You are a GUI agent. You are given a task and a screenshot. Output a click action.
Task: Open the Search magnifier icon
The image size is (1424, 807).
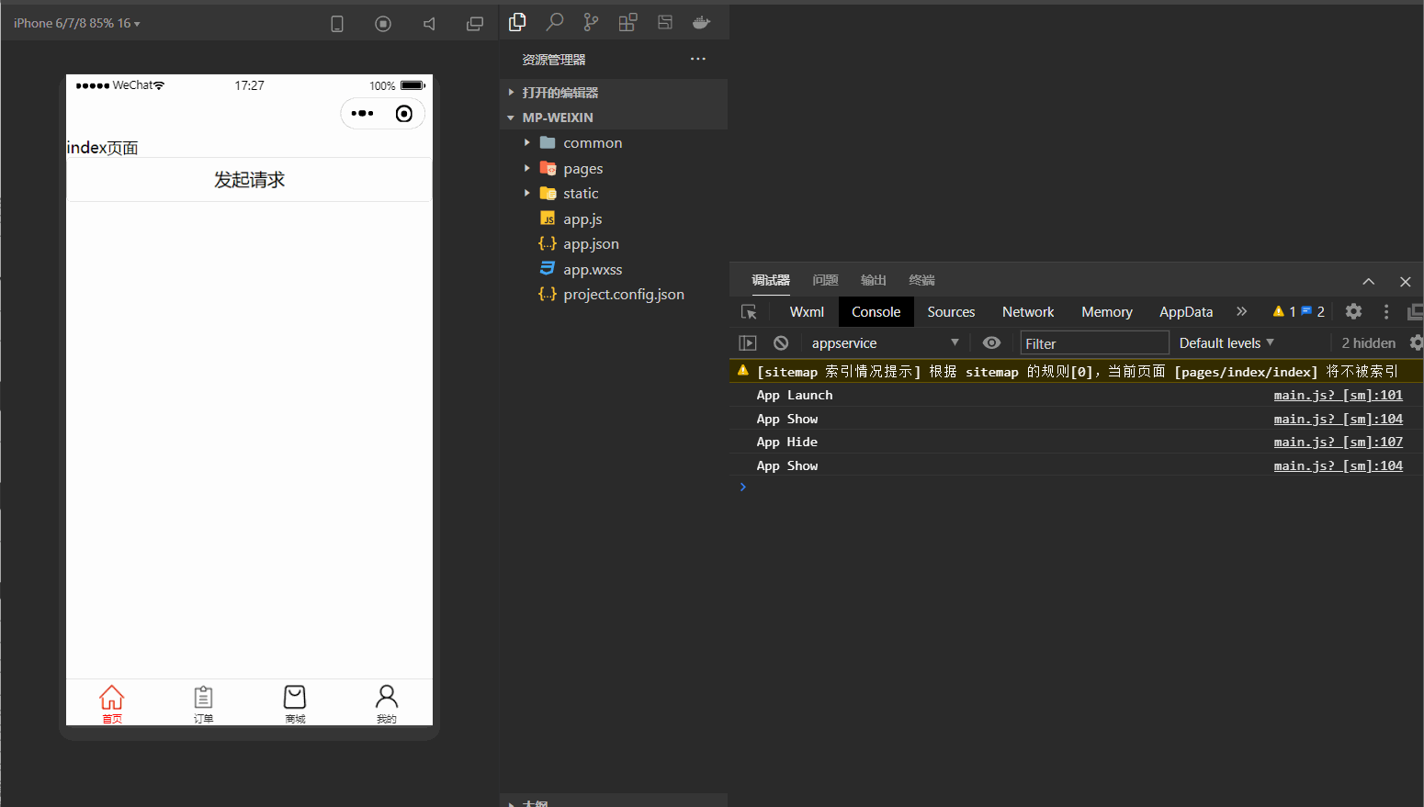[x=554, y=22]
